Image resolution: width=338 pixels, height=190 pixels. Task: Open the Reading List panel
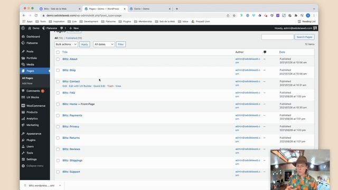(x=306, y=22)
